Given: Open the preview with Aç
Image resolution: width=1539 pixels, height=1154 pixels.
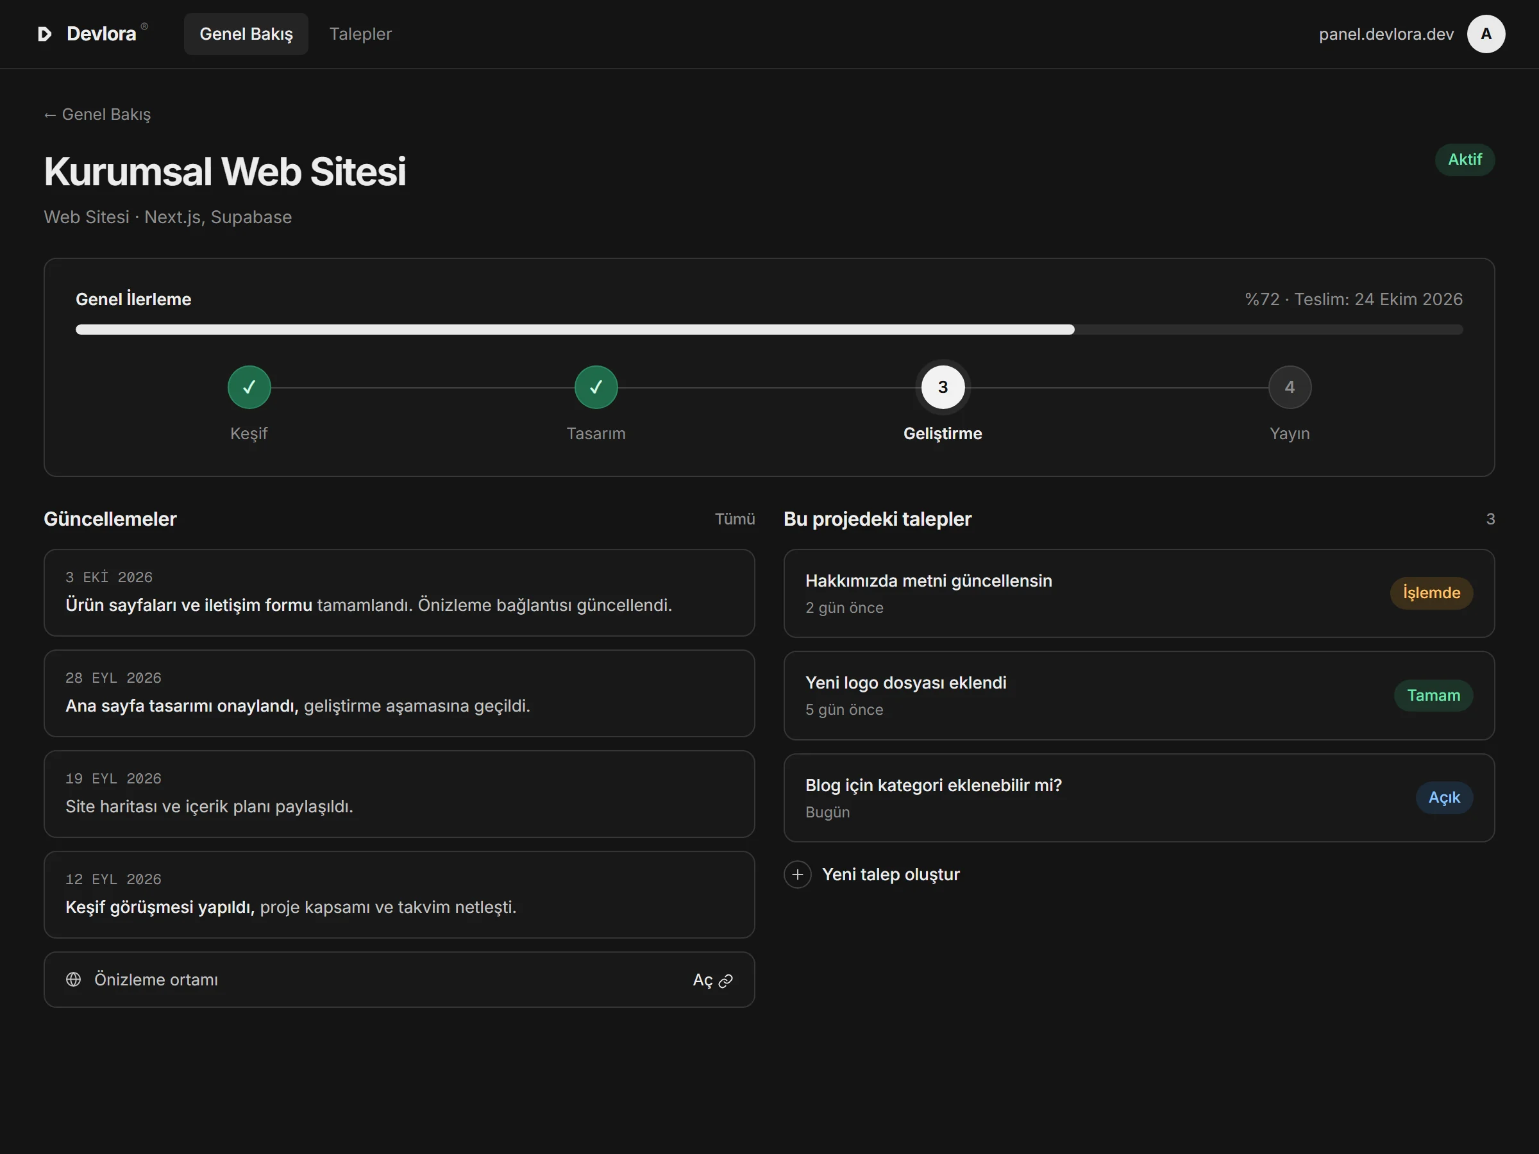Looking at the screenshot, I should pos(712,980).
